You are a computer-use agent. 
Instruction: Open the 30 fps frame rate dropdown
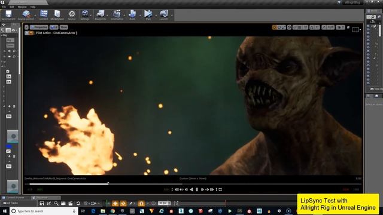pyautogui.click(x=165, y=203)
